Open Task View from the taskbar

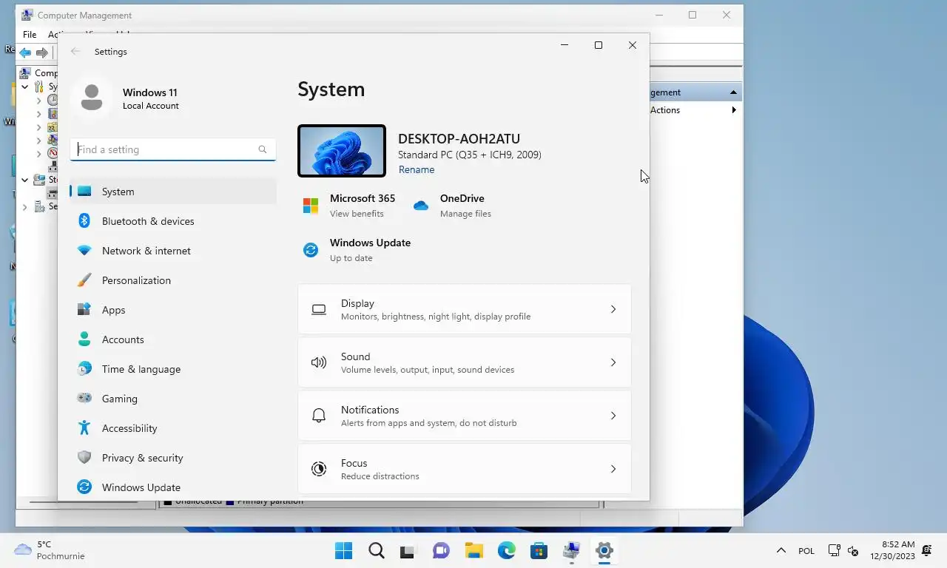pyautogui.click(x=408, y=551)
